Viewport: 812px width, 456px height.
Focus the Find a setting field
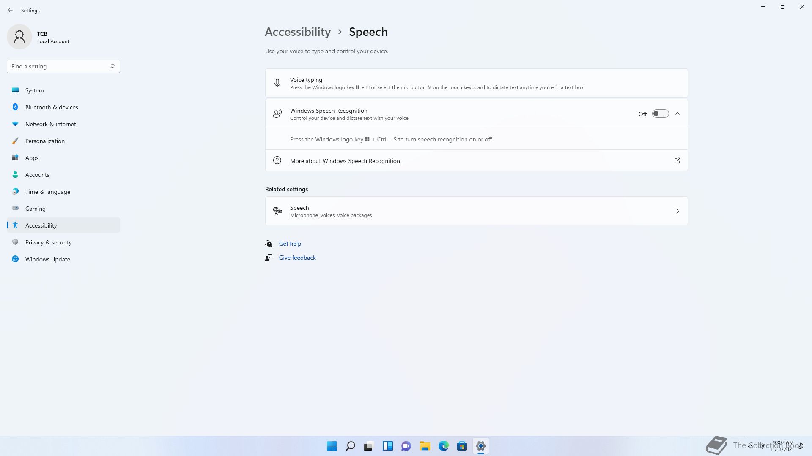point(63,66)
